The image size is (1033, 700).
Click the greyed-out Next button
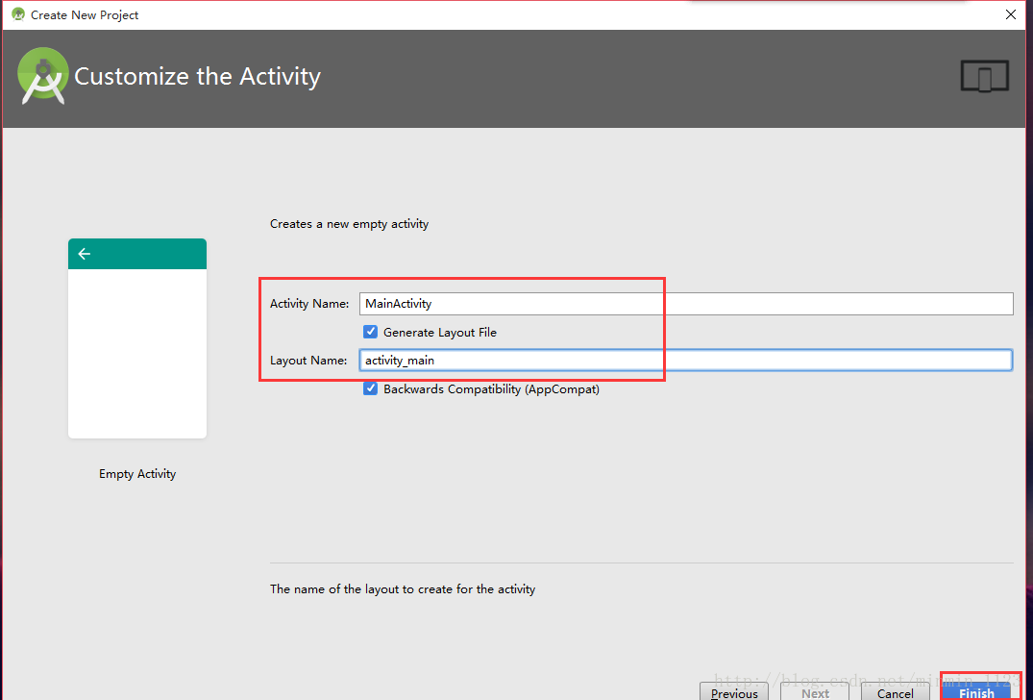815,691
